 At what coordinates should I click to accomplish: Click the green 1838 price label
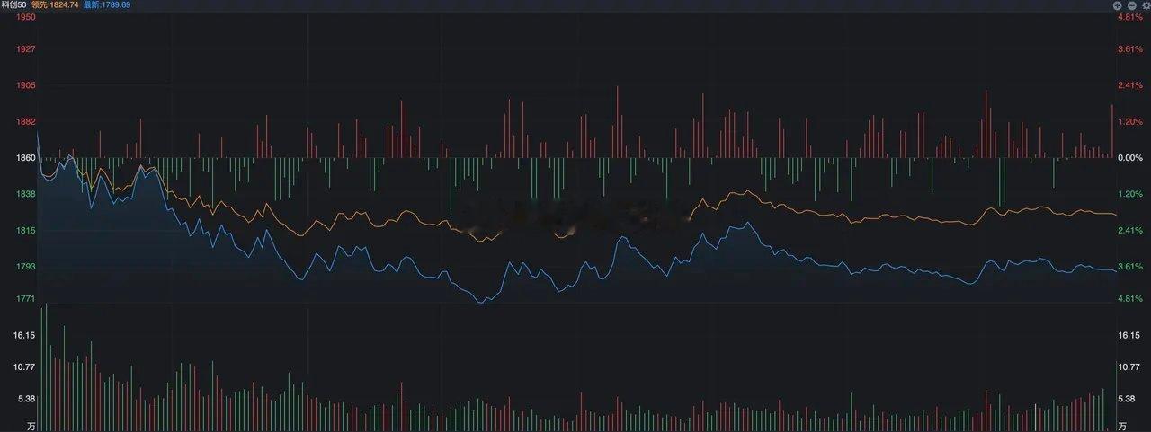point(26,194)
